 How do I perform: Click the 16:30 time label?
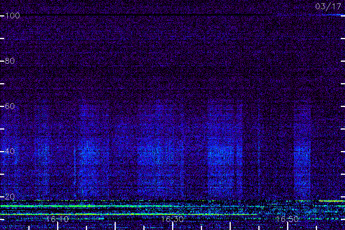[172, 219]
